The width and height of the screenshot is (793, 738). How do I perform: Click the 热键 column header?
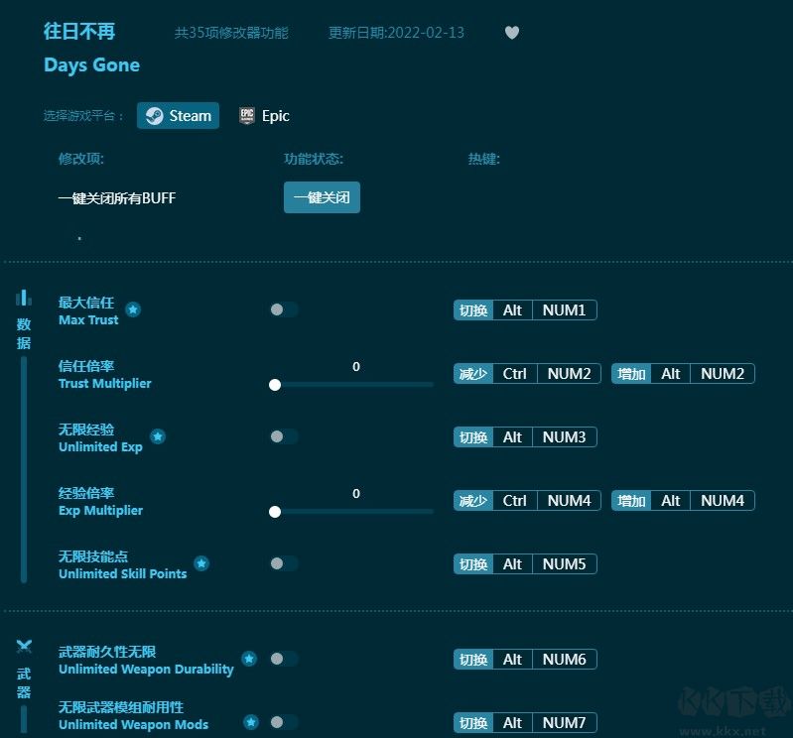tap(484, 159)
